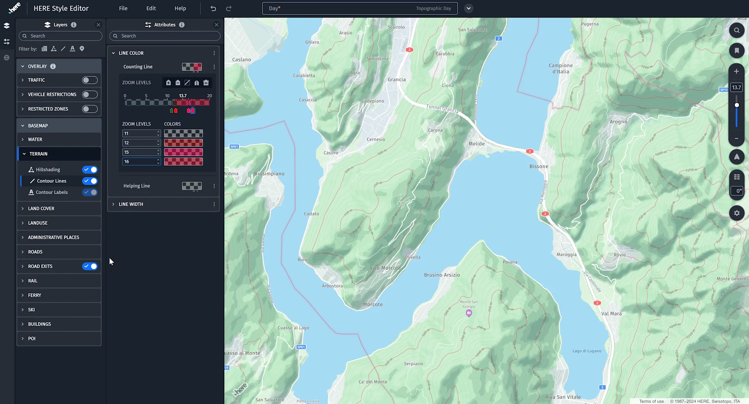Viewport: 749px width, 404px height.
Task: Expand the Roads layer group
Action: (23, 252)
